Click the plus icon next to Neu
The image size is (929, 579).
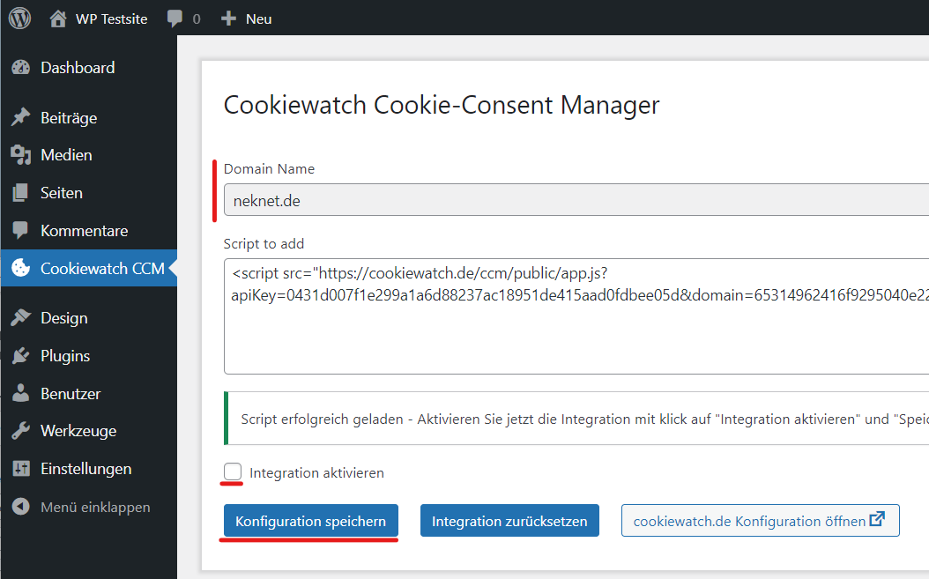tap(229, 19)
